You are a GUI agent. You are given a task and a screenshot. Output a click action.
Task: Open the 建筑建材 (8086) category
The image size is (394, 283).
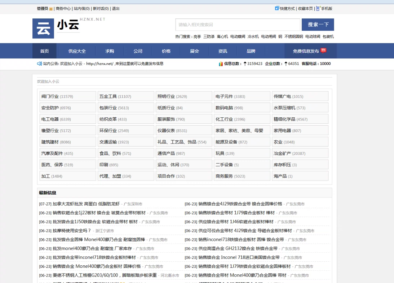pos(68,142)
